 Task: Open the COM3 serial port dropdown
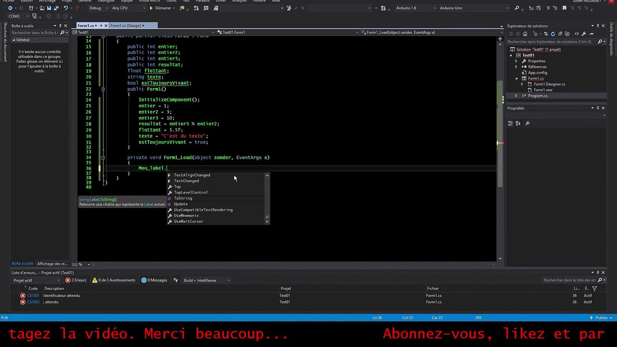pyautogui.click(x=17, y=16)
